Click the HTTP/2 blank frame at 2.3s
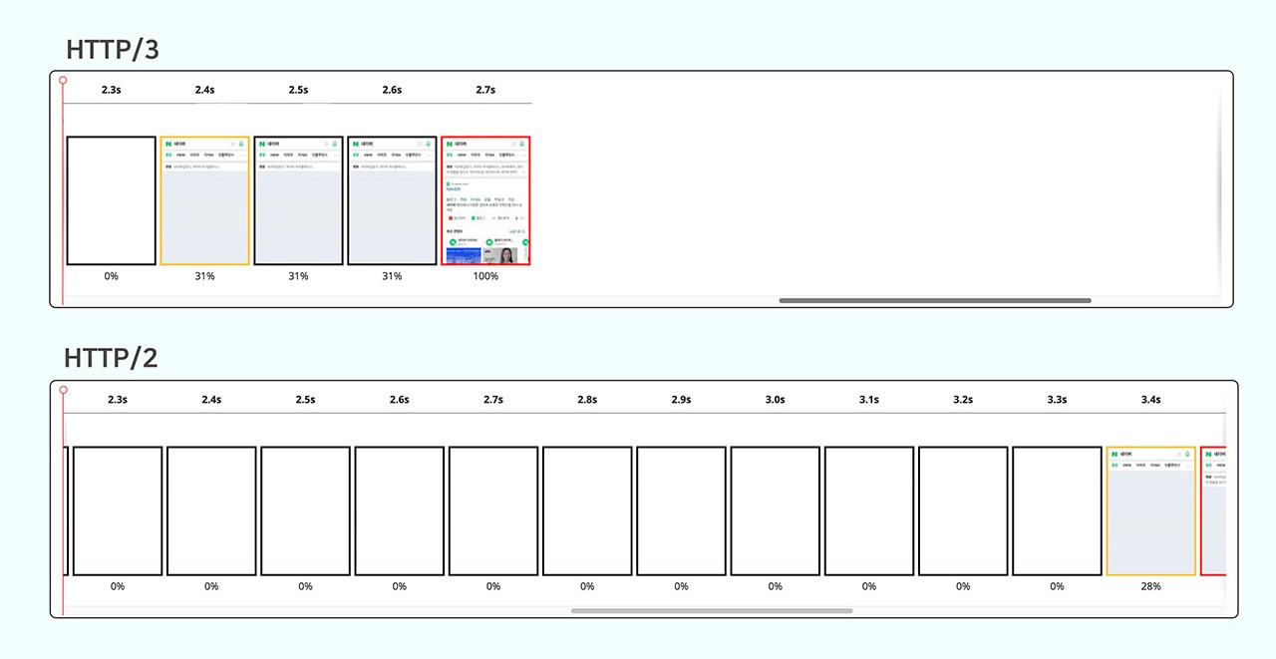Image resolution: width=1276 pixels, height=659 pixels. click(118, 510)
